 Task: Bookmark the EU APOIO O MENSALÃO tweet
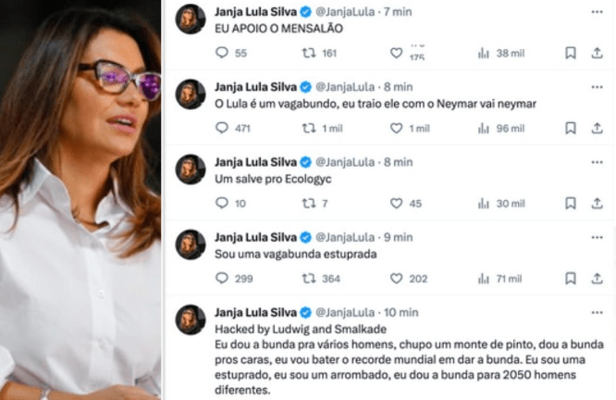tap(571, 53)
